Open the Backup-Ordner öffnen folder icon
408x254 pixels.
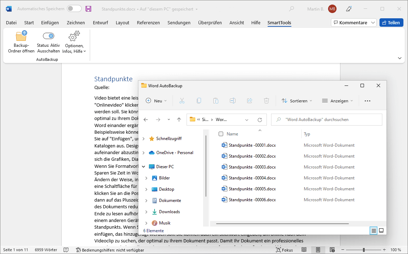pyautogui.click(x=21, y=36)
